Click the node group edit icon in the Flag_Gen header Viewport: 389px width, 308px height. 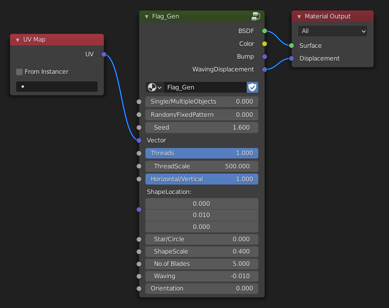coord(256,17)
